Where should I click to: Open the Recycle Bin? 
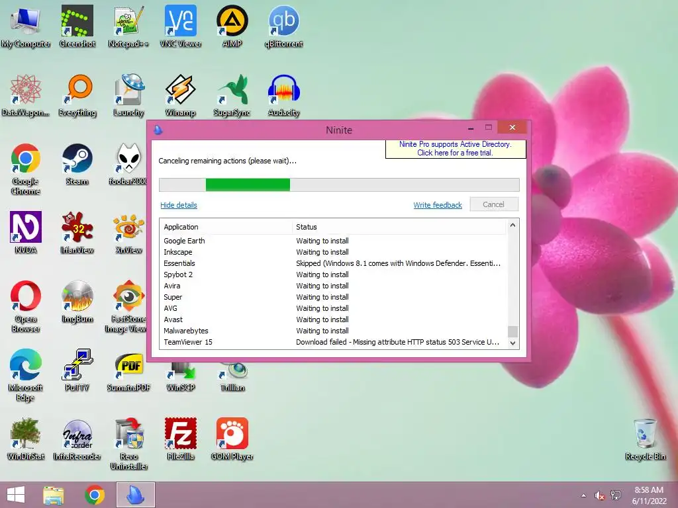(x=645, y=439)
